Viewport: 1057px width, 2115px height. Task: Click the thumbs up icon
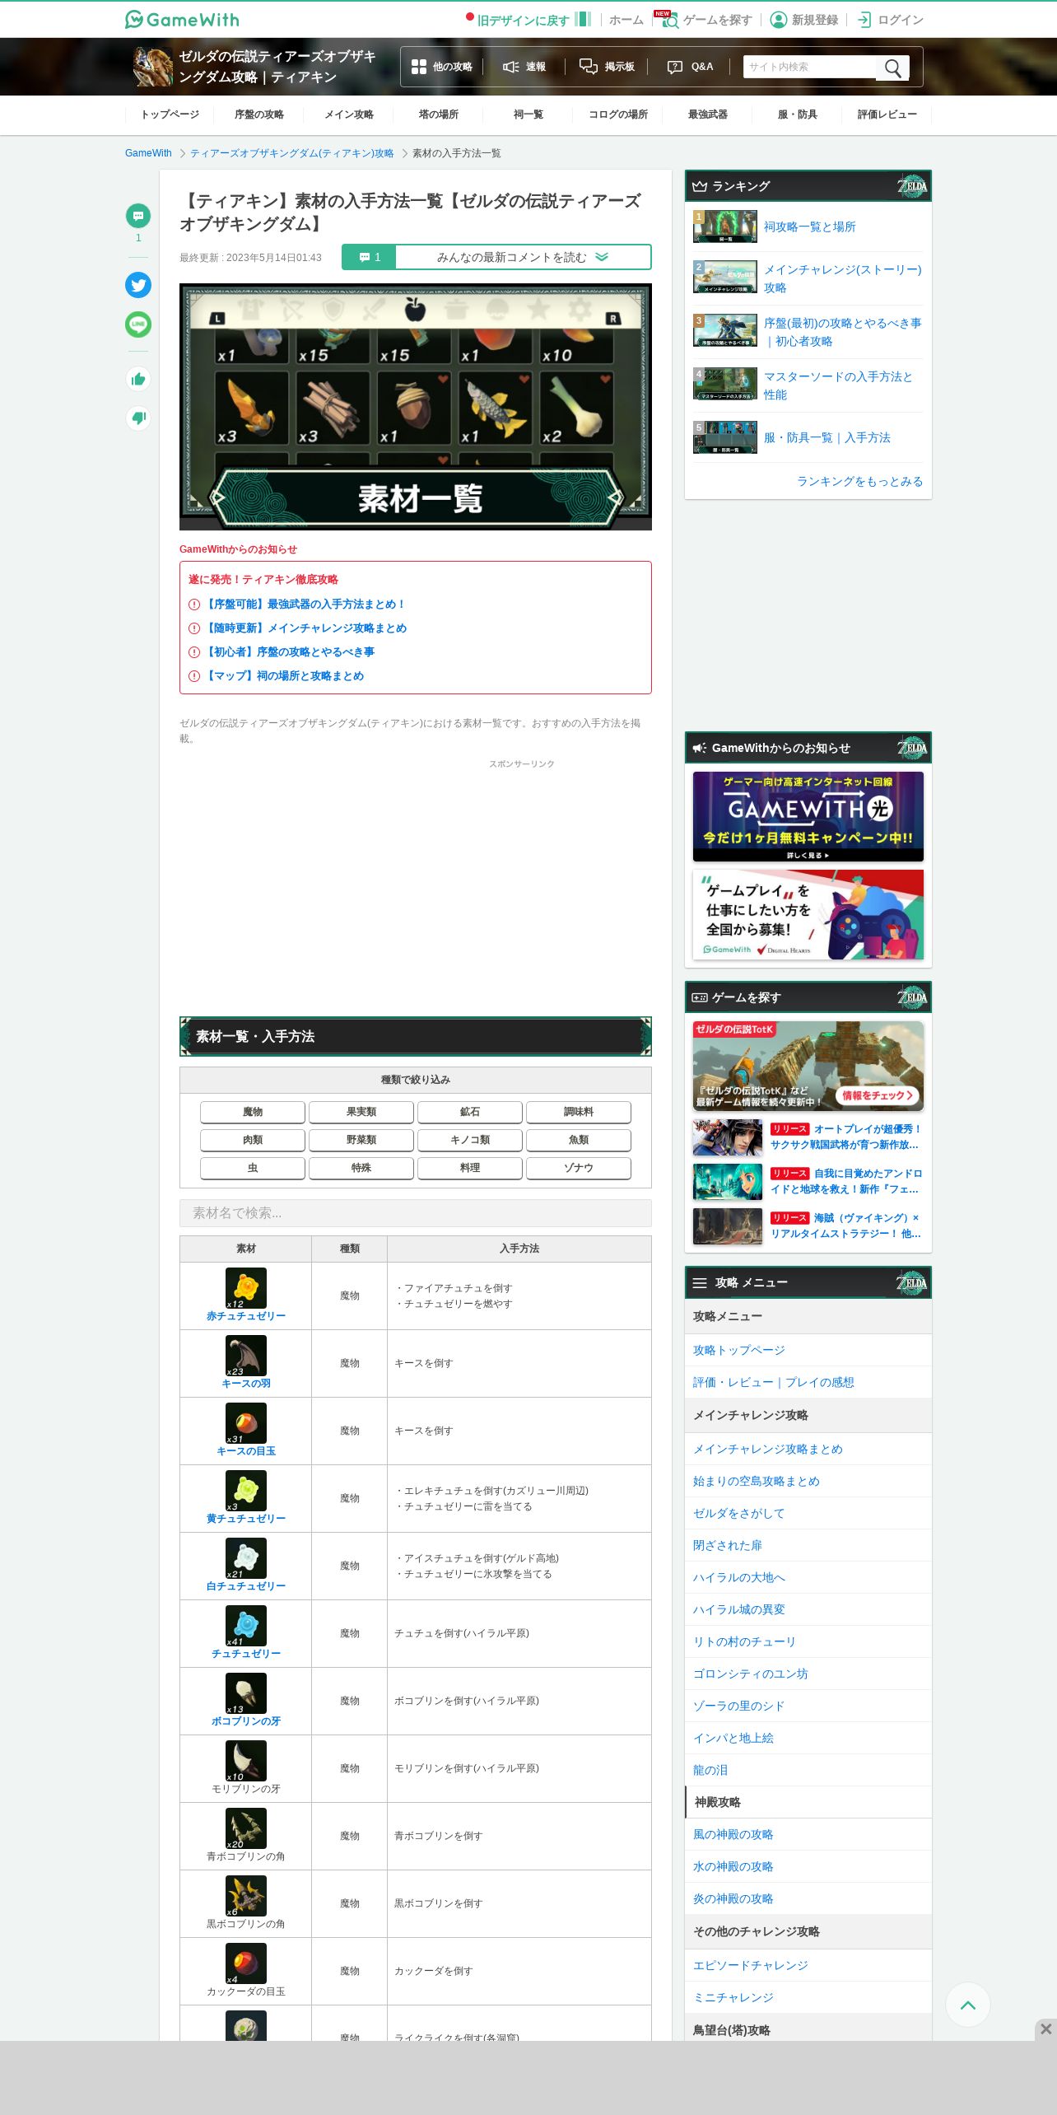138,379
